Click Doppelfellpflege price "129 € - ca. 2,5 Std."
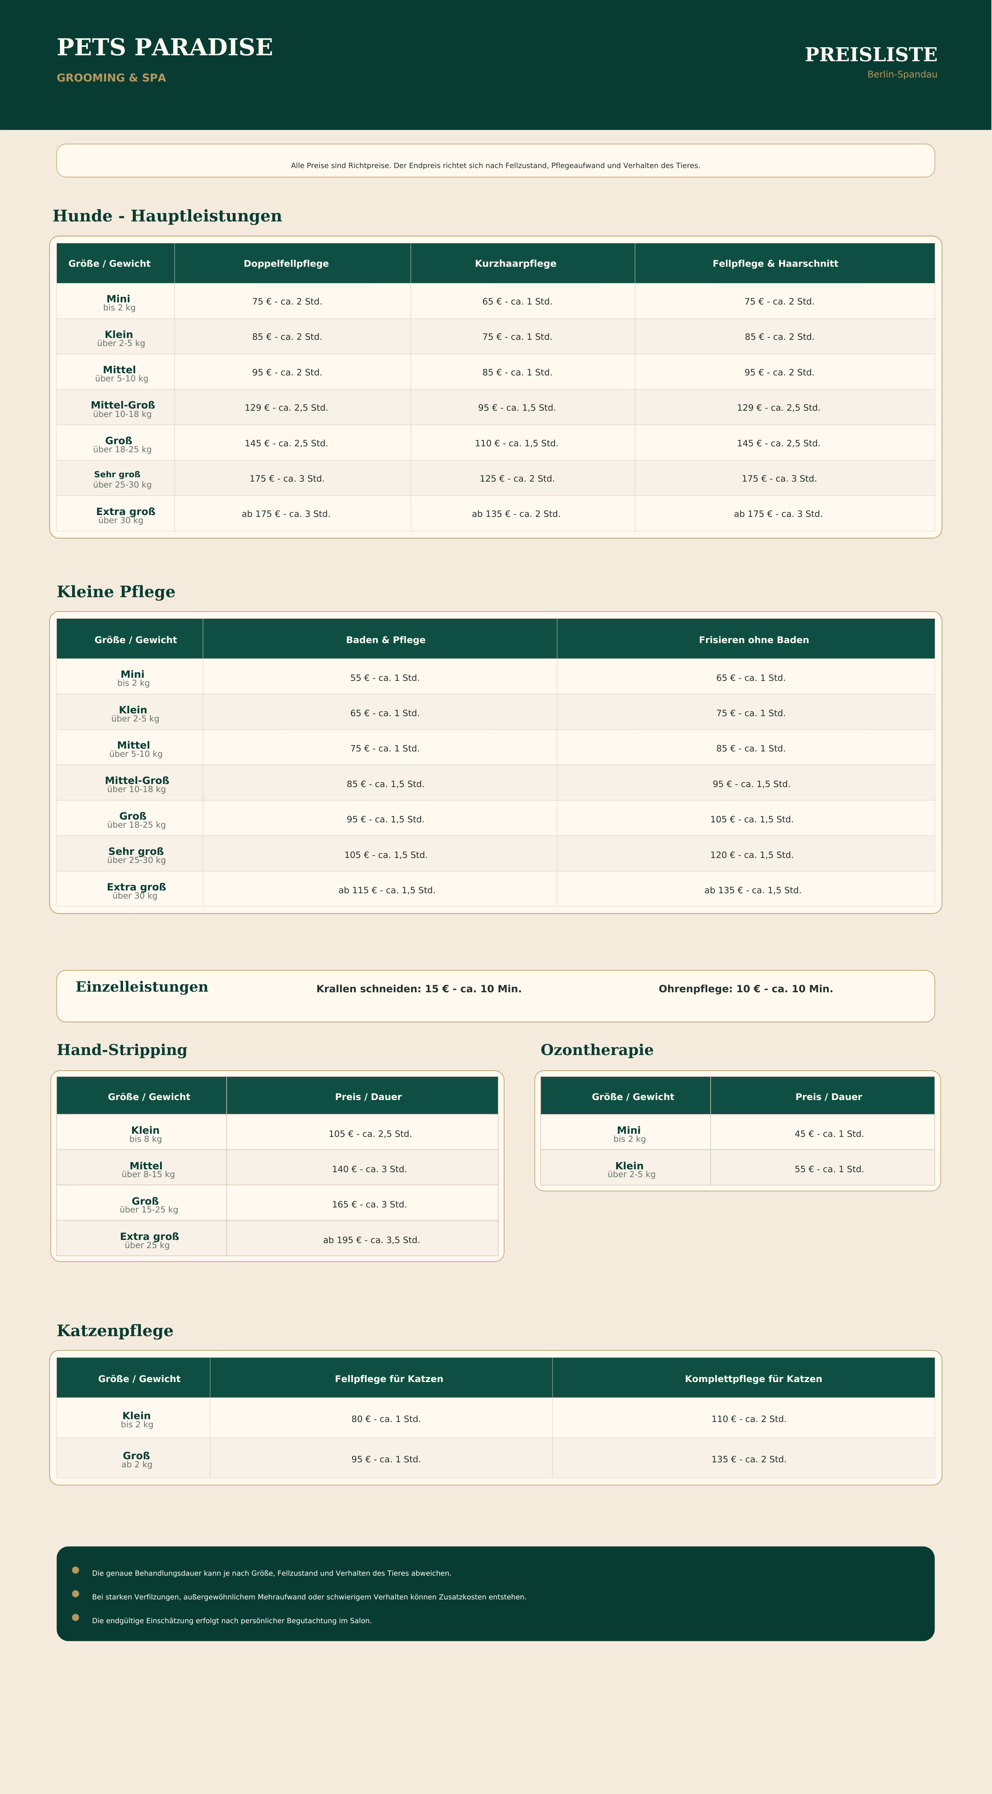Screen dimensions: 992x1794 point(286,408)
